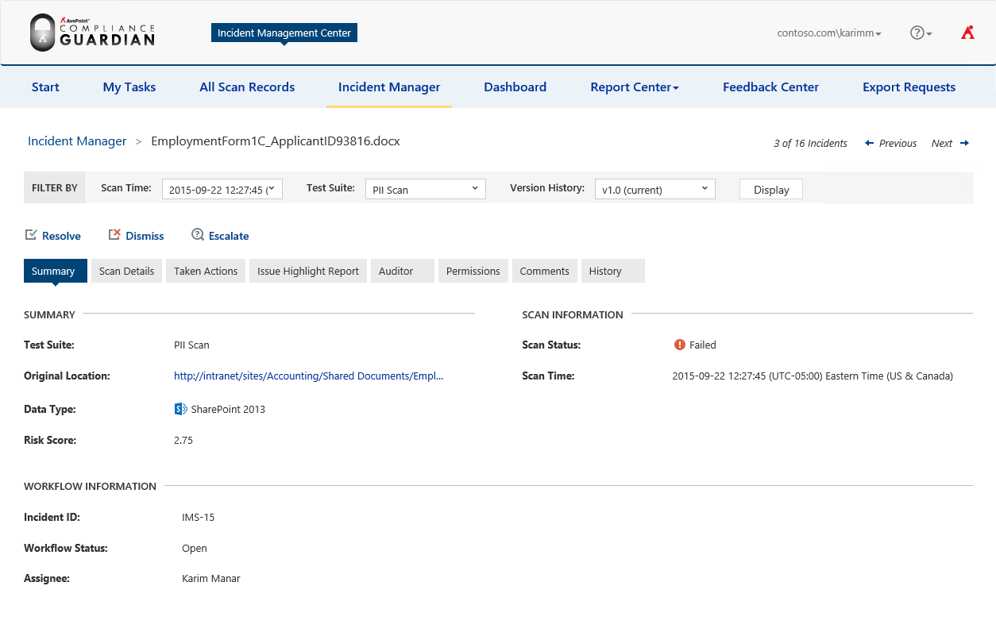Switch to the Scan Details tab
The height and width of the screenshot is (632, 996).
[x=127, y=271]
